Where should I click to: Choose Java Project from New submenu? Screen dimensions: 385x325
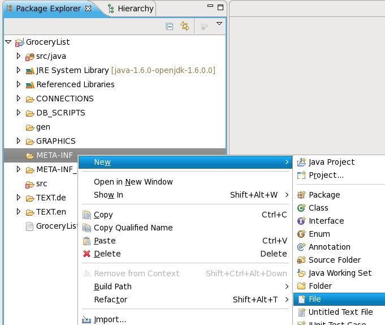click(x=331, y=162)
